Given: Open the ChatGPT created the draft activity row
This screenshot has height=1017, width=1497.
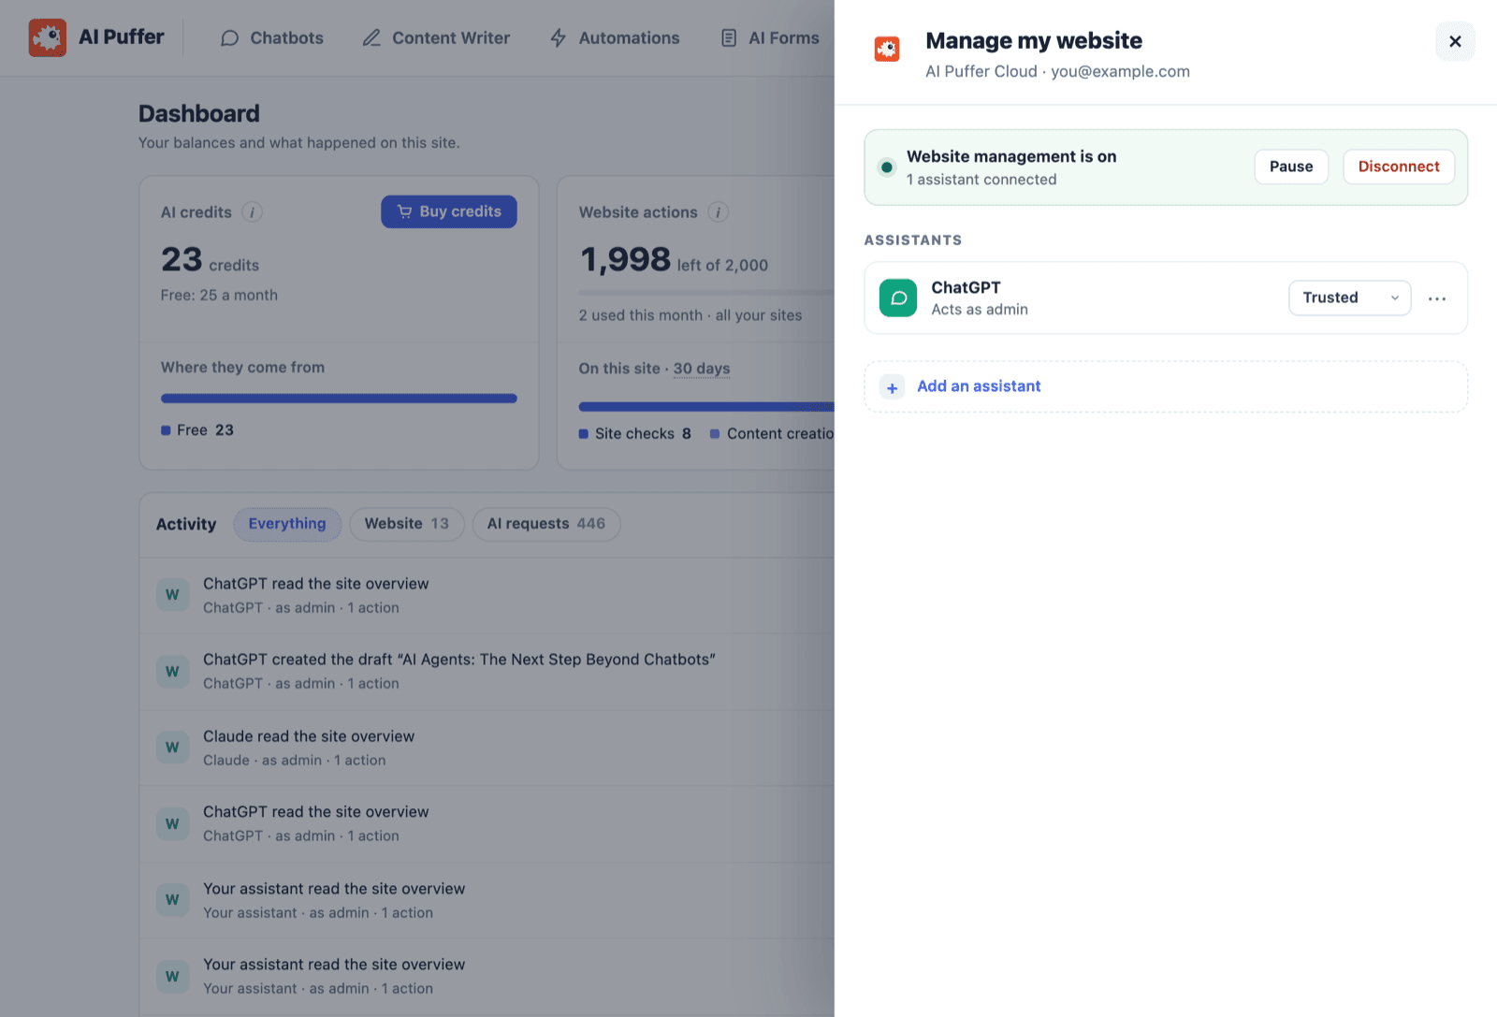Looking at the screenshot, I should coord(487,672).
